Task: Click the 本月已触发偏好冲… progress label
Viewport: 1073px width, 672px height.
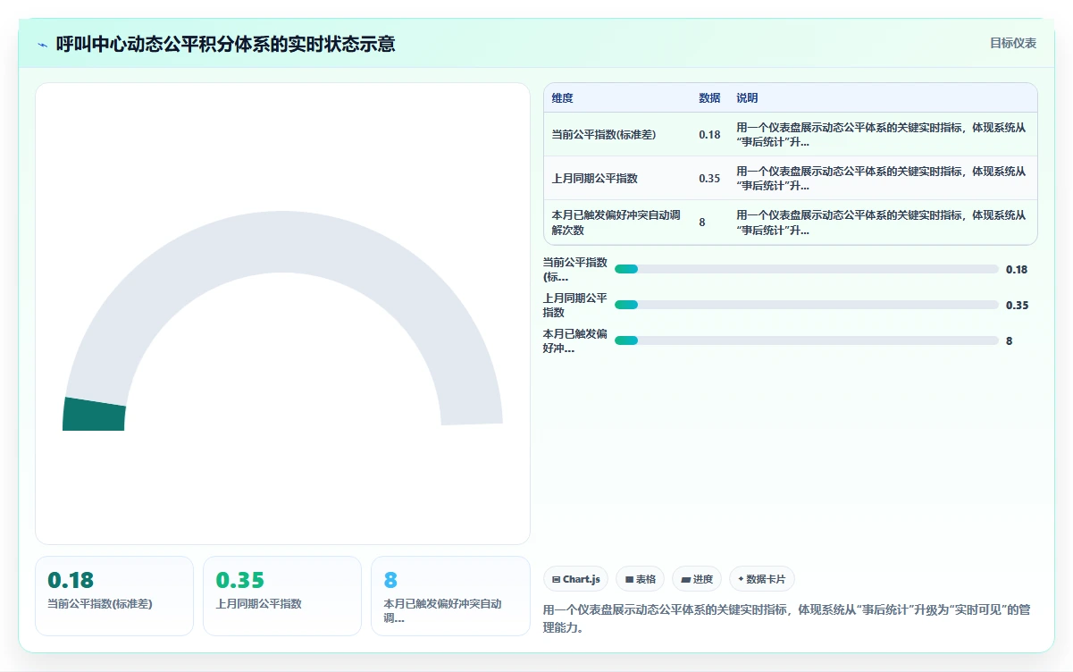Action: tap(575, 340)
